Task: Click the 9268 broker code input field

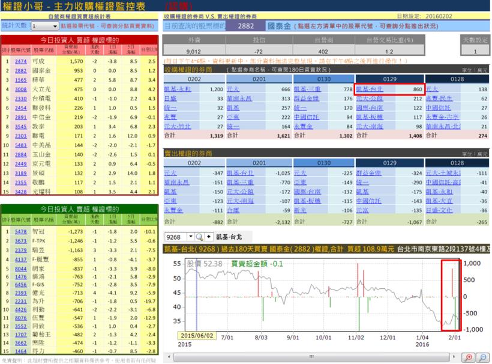Action: click(176, 237)
